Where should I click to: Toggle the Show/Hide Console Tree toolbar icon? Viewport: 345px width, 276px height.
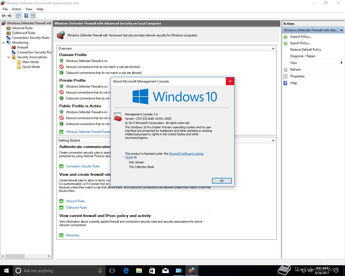point(18,16)
